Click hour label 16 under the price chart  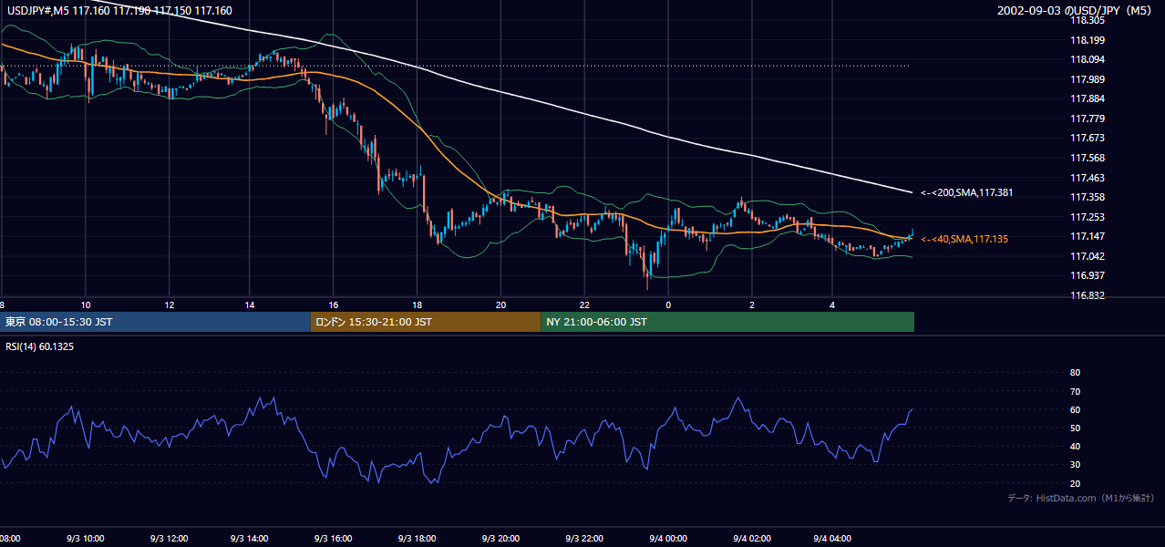pyautogui.click(x=334, y=304)
